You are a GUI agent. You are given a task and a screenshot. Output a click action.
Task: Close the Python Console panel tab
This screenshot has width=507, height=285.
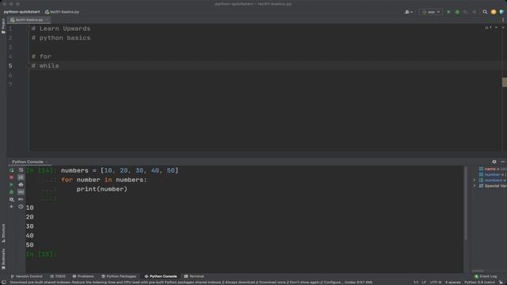(47, 161)
